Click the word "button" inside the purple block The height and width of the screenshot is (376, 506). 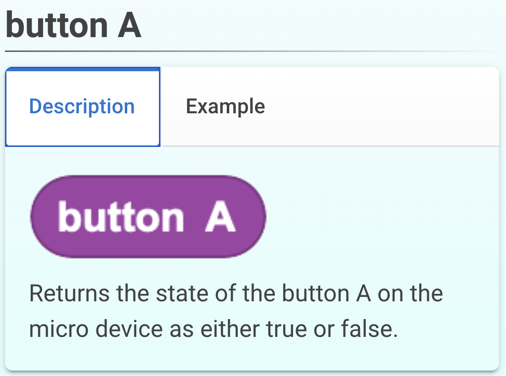pos(120,217)
